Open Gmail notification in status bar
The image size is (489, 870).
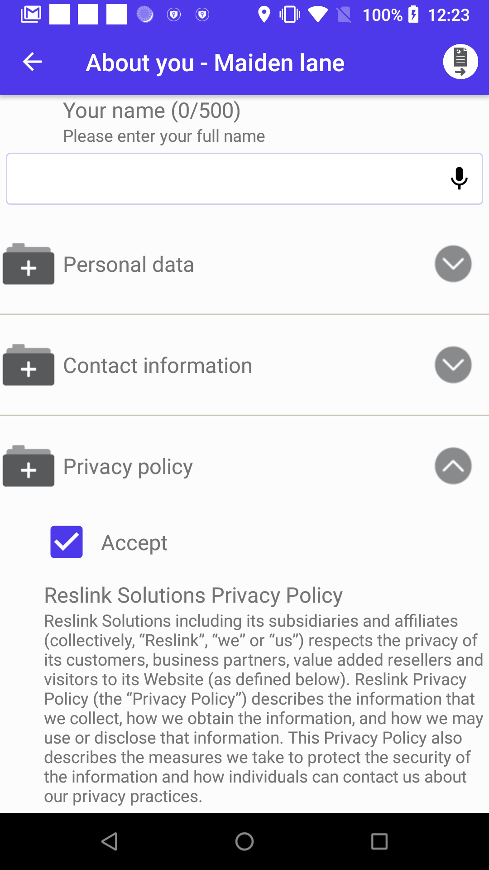(31, 14)
